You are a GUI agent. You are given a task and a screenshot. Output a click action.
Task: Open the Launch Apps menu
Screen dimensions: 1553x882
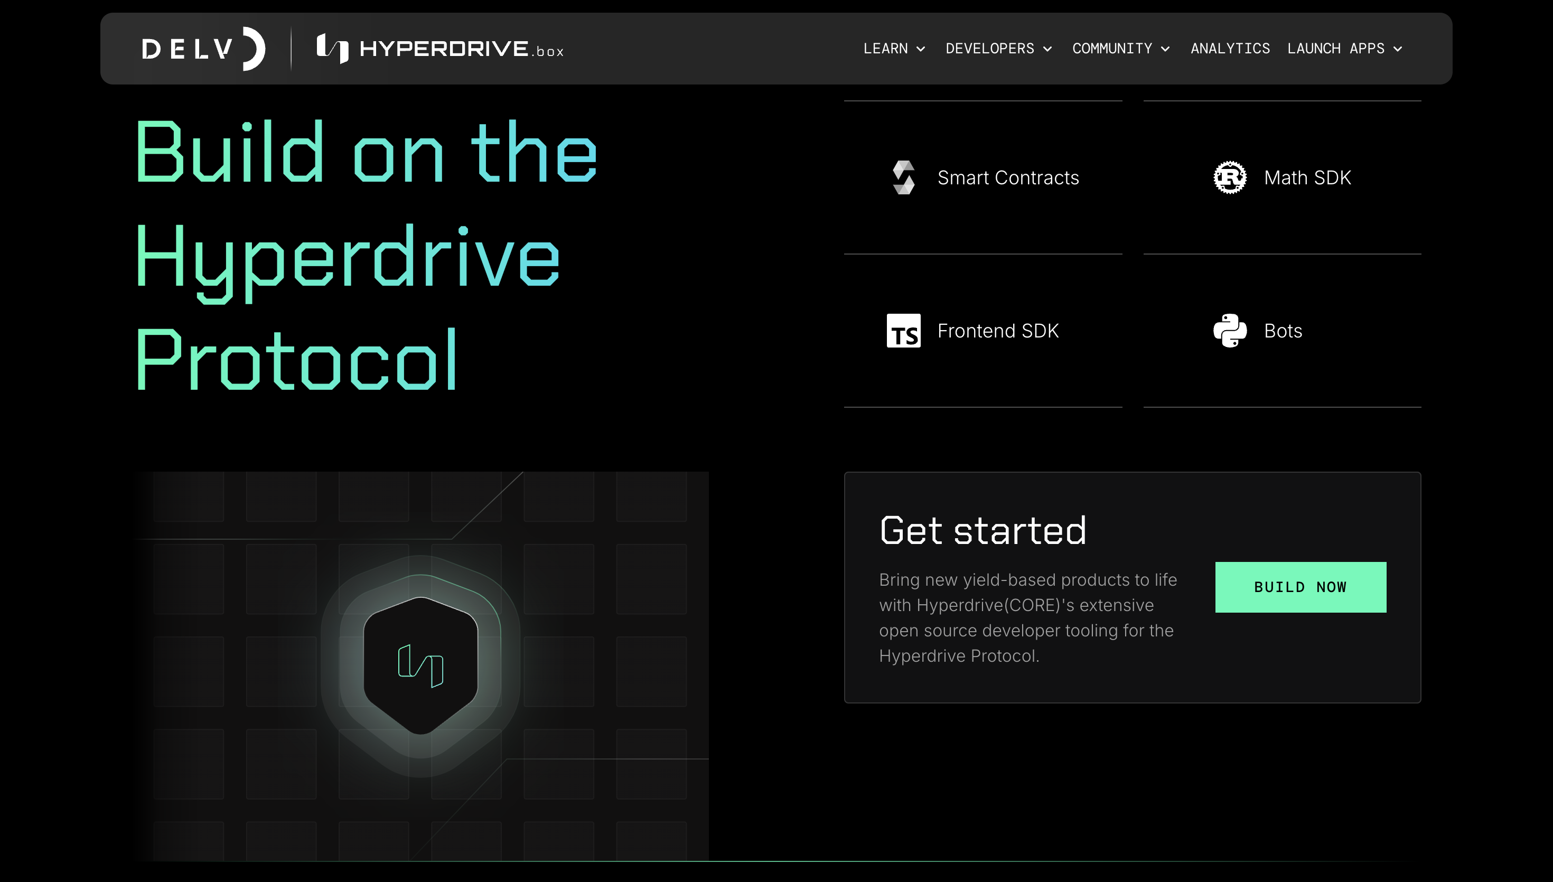1345,49
